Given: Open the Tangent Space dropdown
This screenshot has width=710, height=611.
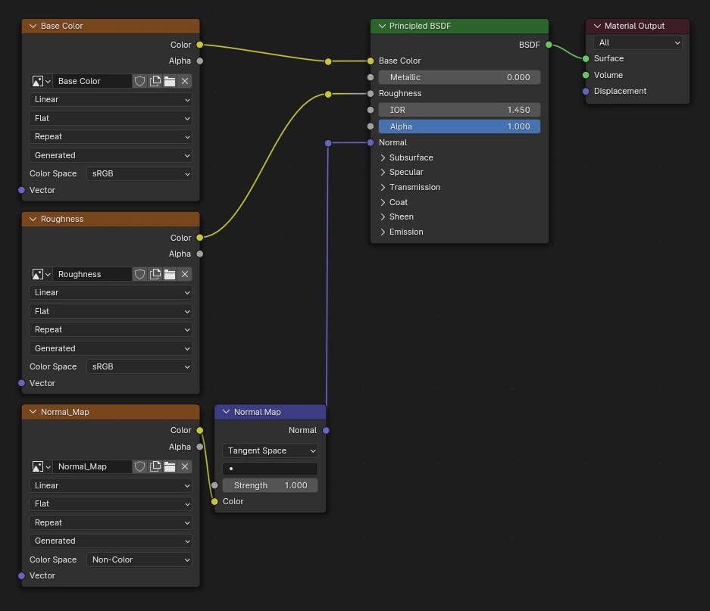Looking at the screenshot, I should pos(270,450).
